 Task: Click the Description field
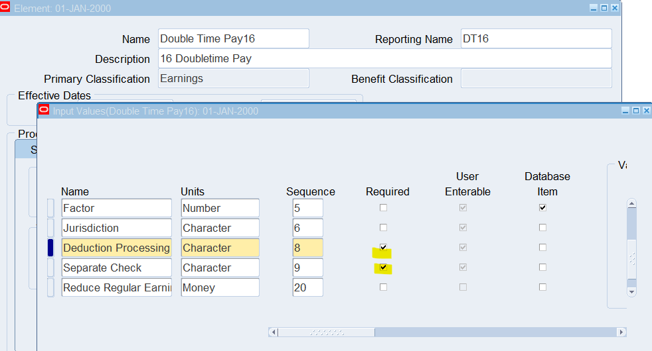(x=384, y=58)
